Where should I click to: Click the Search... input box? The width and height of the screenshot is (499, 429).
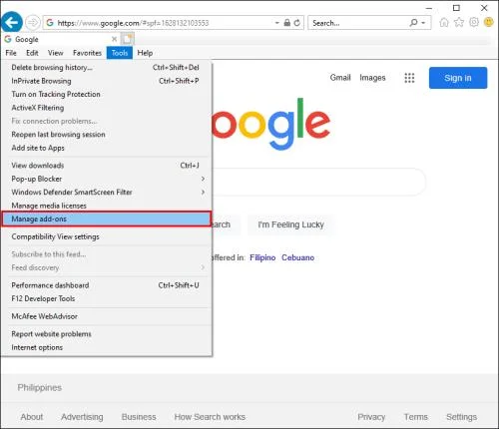coord(359,23)
